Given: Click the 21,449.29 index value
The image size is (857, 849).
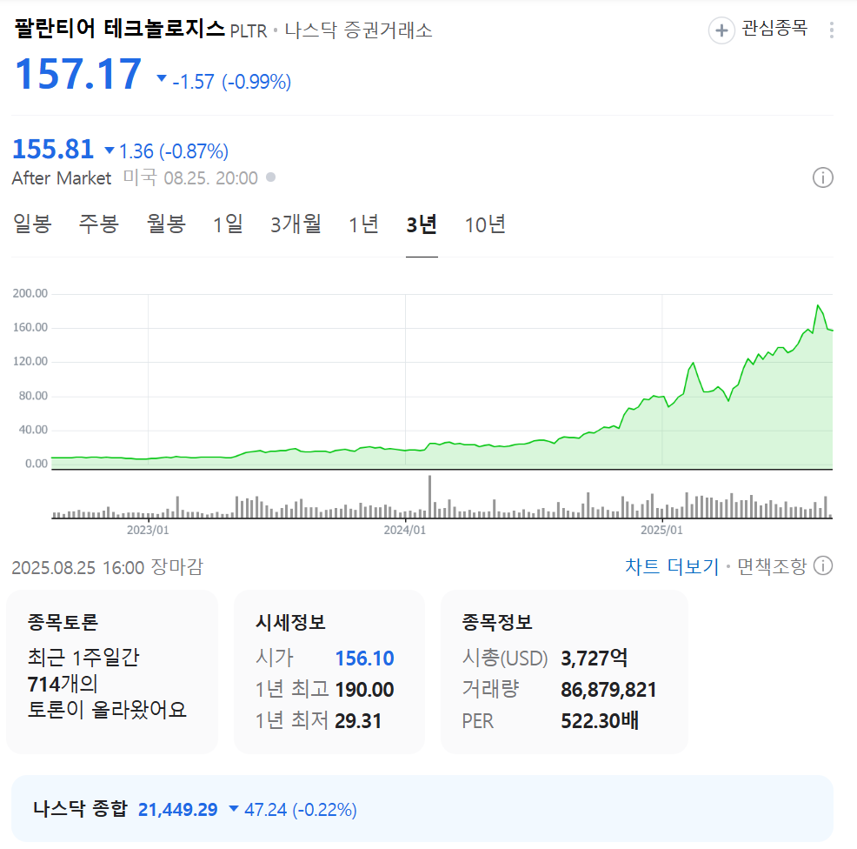Looking at the screenshot, I should point(177,809).
